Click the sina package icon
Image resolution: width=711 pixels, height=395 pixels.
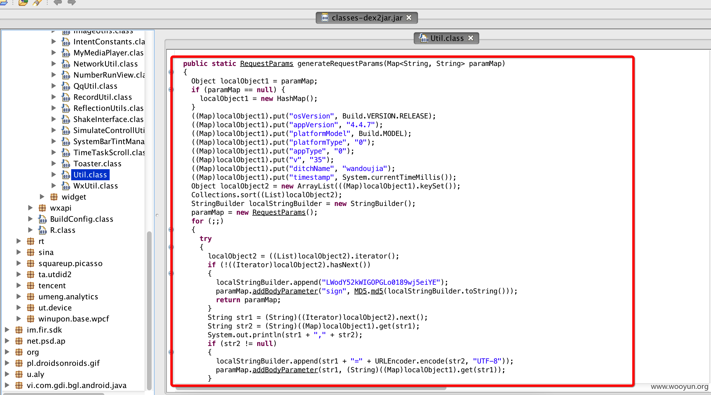(x=31, y=252)
